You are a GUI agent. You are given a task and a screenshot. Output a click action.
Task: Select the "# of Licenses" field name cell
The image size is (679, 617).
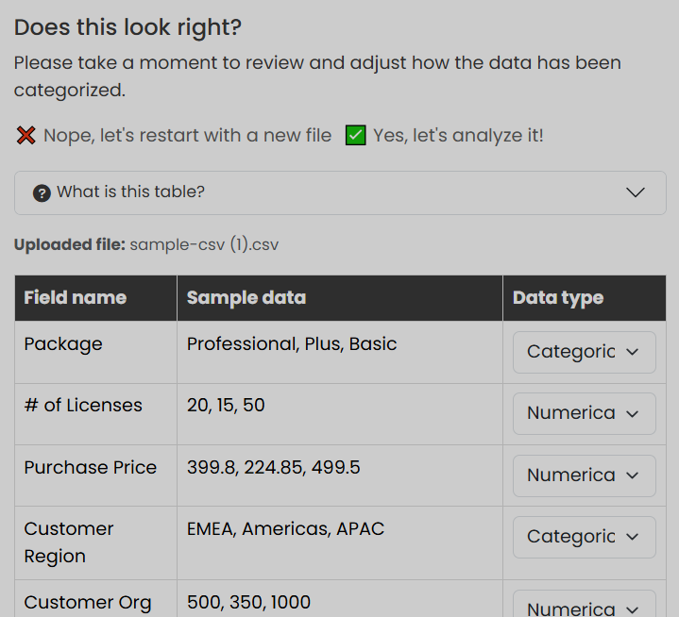(83, 406)
